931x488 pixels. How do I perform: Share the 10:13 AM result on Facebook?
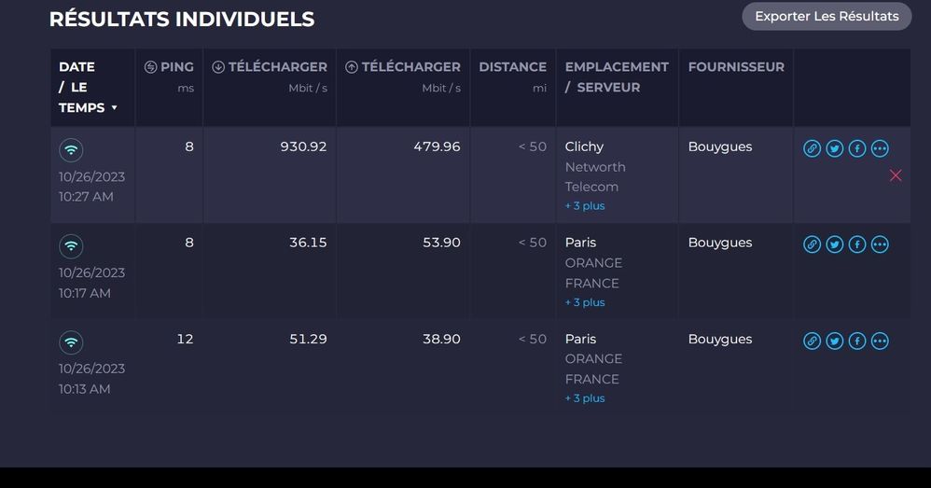click(x=857, y=341)
